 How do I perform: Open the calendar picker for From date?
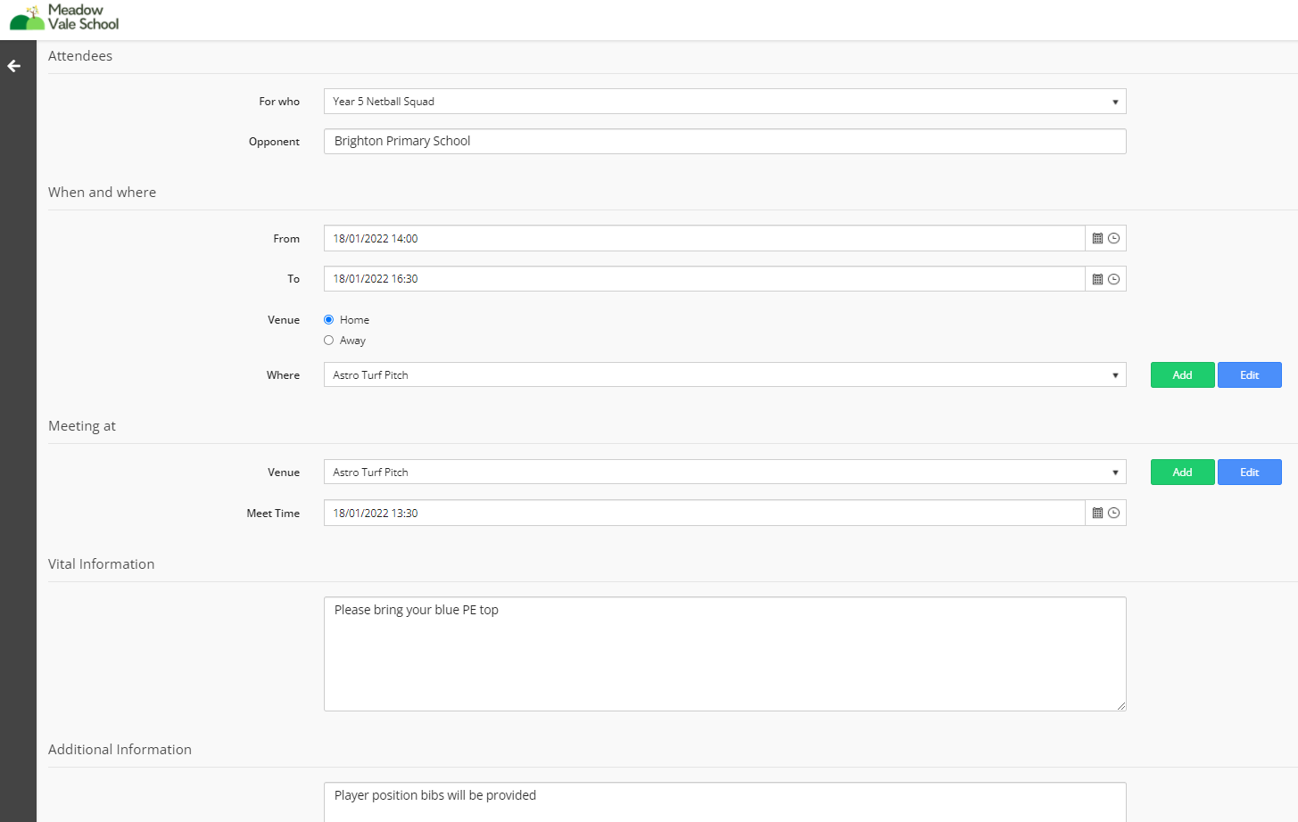pos(1097,239)
